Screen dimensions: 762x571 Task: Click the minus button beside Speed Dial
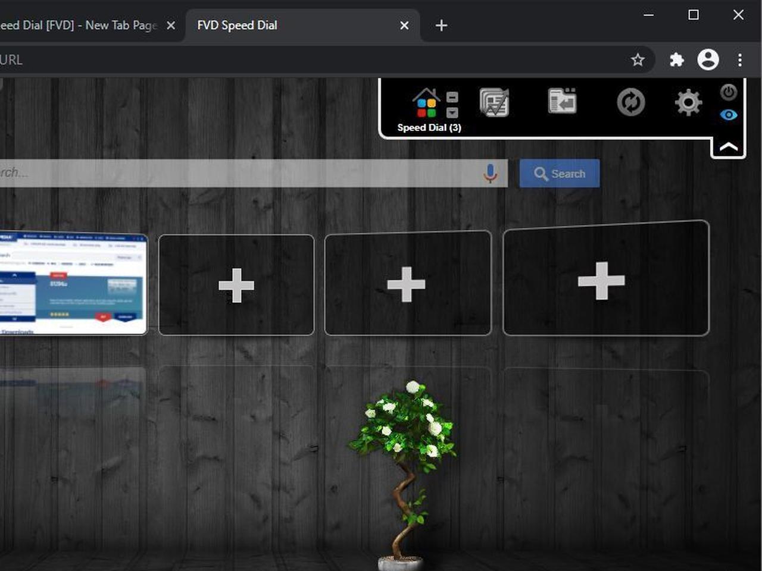452,98
